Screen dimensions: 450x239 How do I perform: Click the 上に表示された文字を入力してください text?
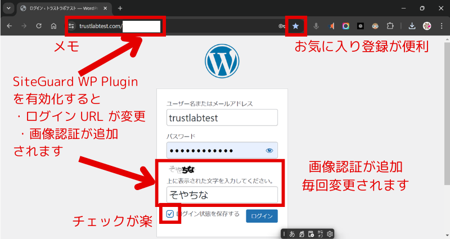pos(220,181)
